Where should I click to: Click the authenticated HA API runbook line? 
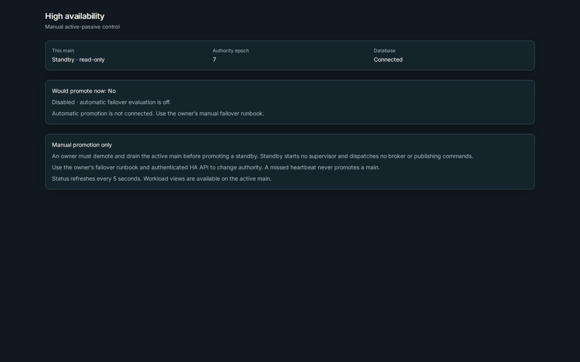coord(216,167)
